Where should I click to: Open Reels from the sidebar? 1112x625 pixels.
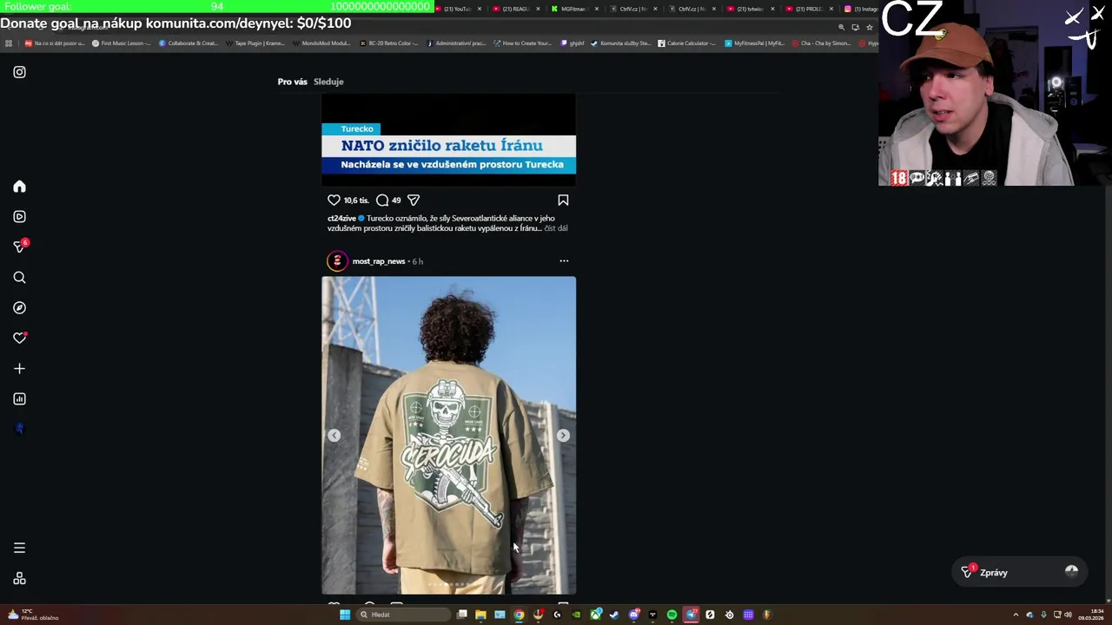[19, 217]
